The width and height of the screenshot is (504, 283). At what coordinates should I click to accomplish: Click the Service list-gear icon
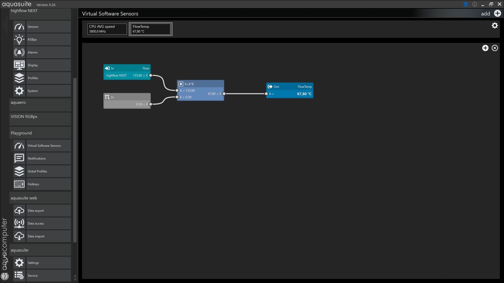19,276
